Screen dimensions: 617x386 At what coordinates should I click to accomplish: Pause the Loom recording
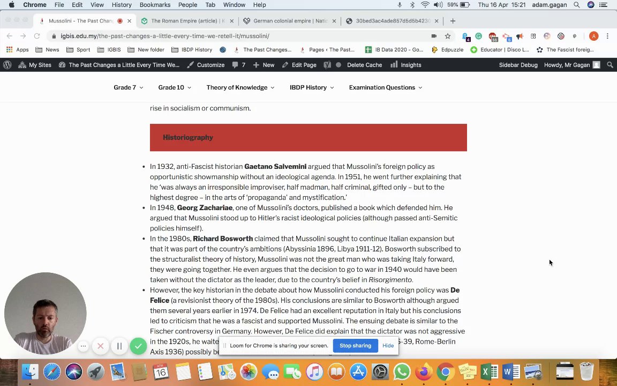pyautogui.click(x=119, y=346)
